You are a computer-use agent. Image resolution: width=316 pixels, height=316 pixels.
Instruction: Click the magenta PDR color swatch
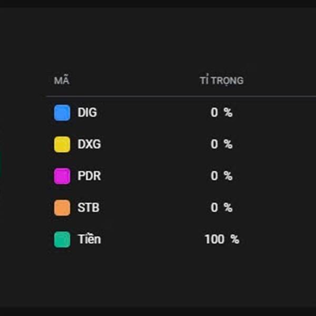click(x=62, y=176)
